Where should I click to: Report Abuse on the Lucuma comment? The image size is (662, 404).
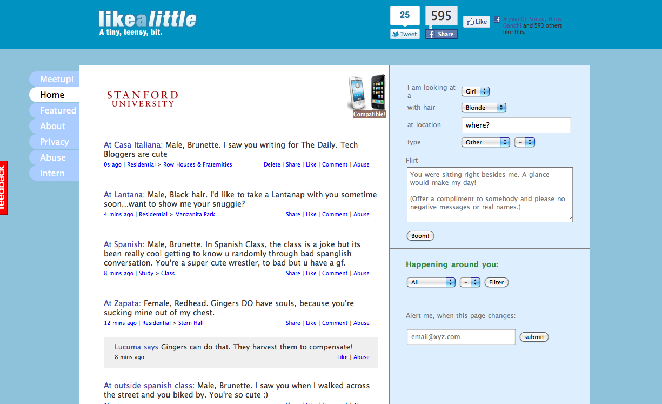362,357
